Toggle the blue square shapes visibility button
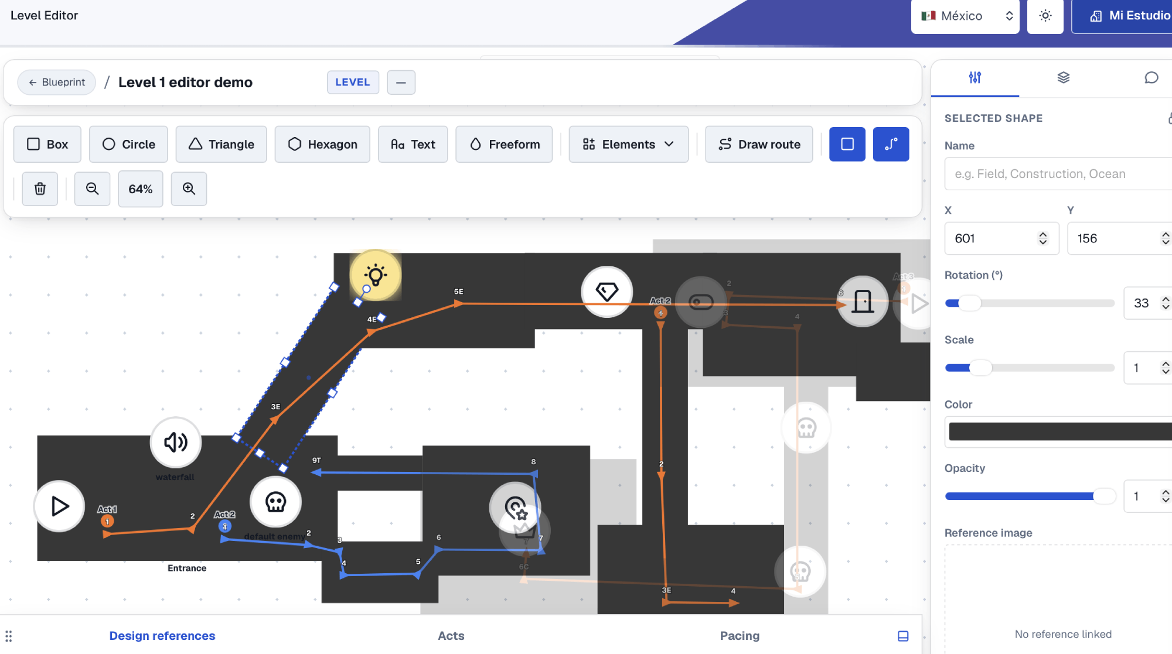Image resolution: width=1172 pixels, height=654 pixels. [847, 144]
